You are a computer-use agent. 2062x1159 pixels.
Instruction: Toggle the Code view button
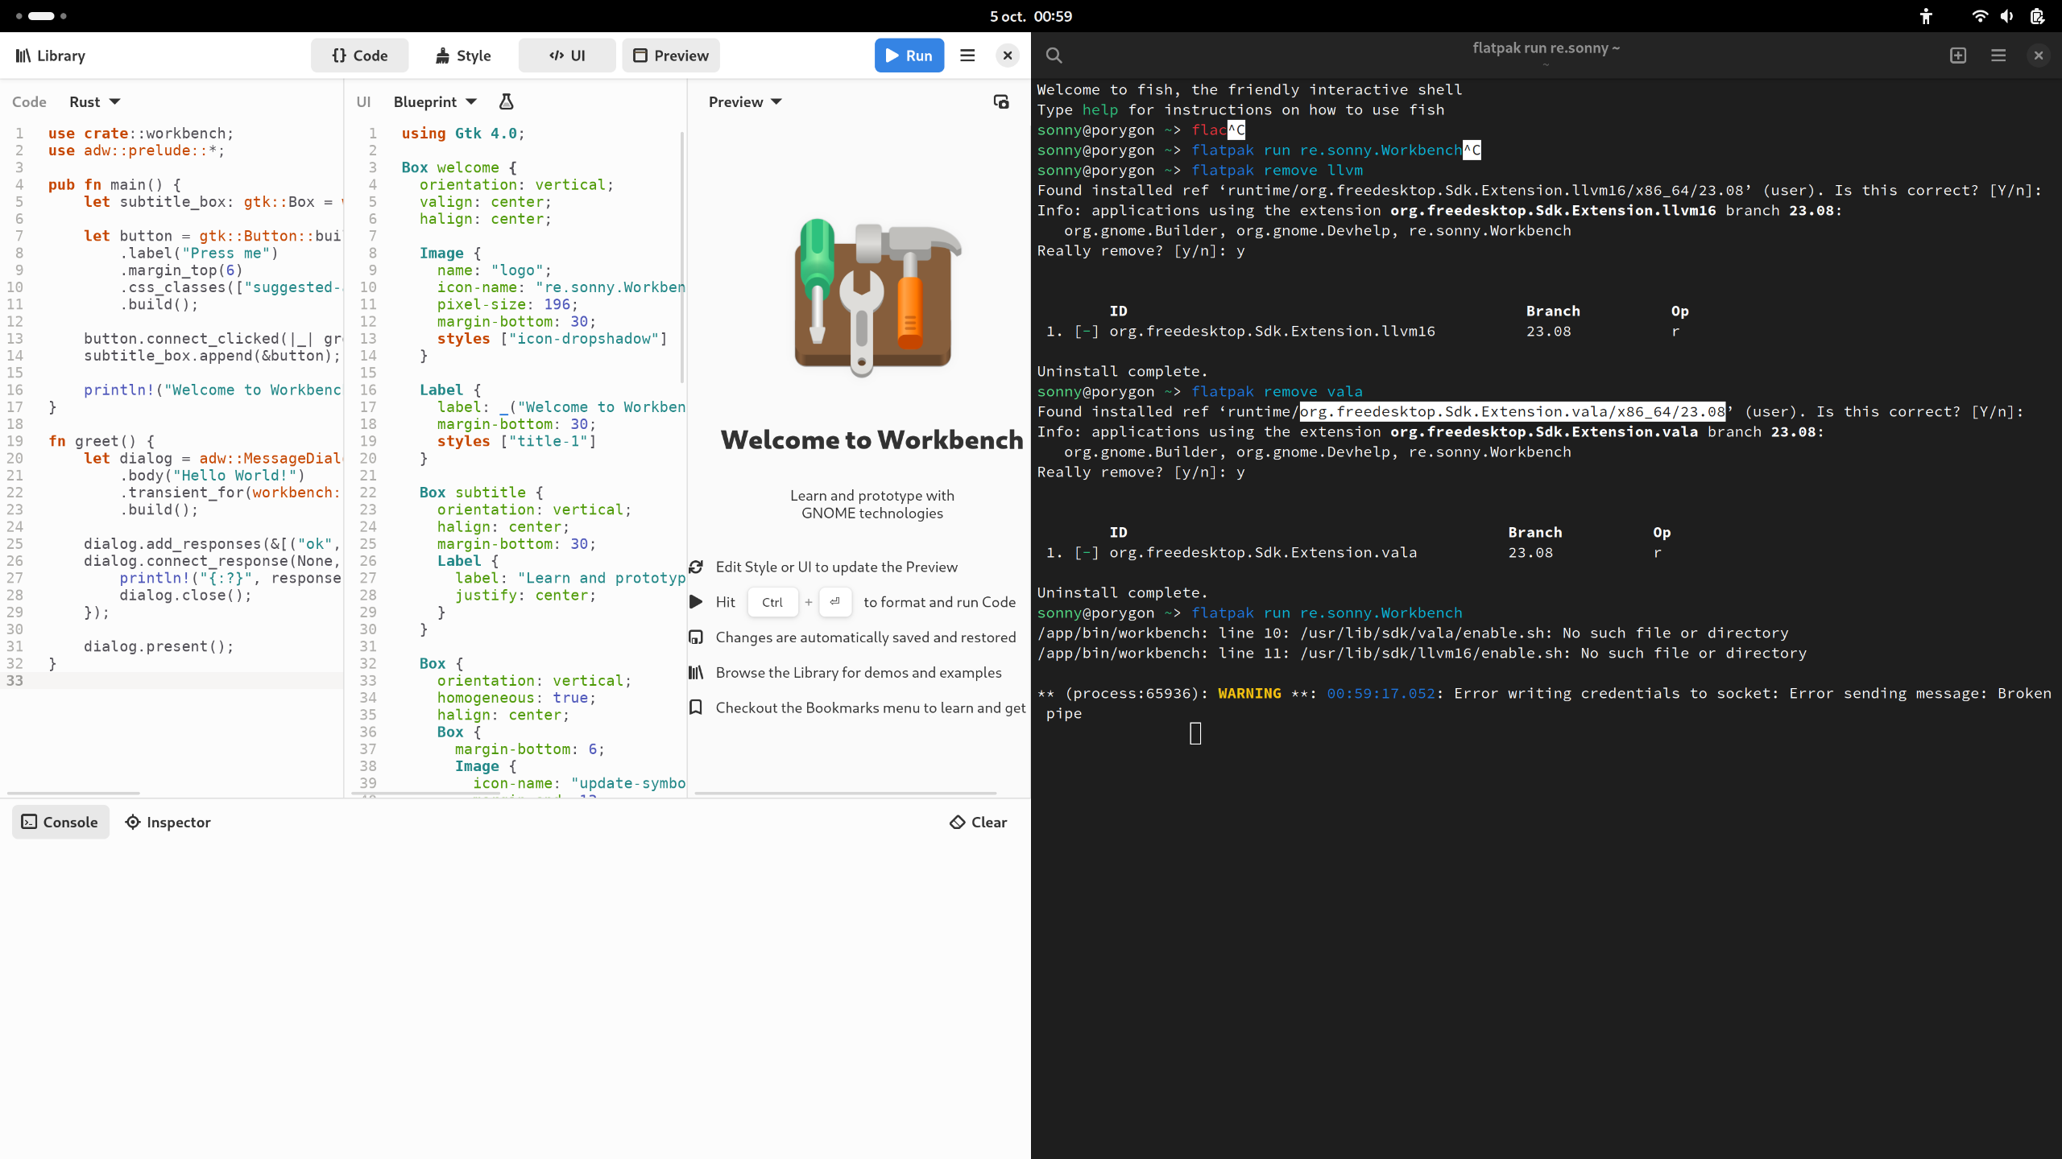pyautogui.click(x=359, y=55)
